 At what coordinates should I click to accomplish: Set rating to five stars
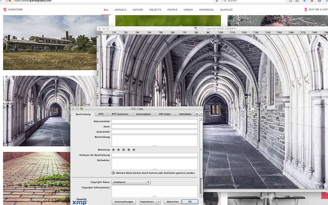(x=134, y=150)
